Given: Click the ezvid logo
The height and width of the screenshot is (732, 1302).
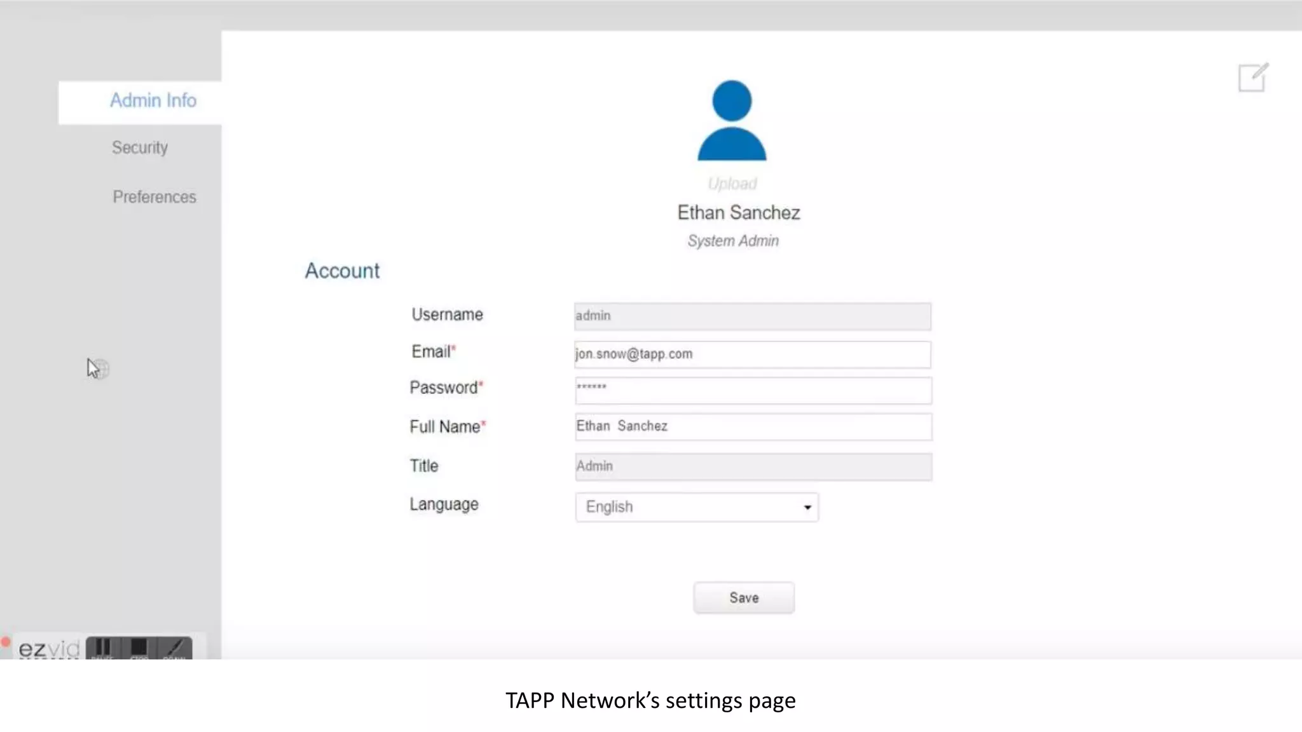Looking at the screenshot, I should [x=48, y=649].
